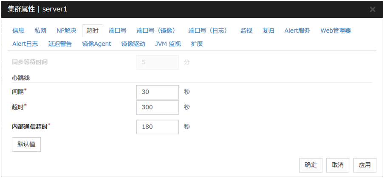Image resolution: width=384 pixels, height=178 pixels.
Task: Click the 应用 button
Action: (x=364, y=165)
